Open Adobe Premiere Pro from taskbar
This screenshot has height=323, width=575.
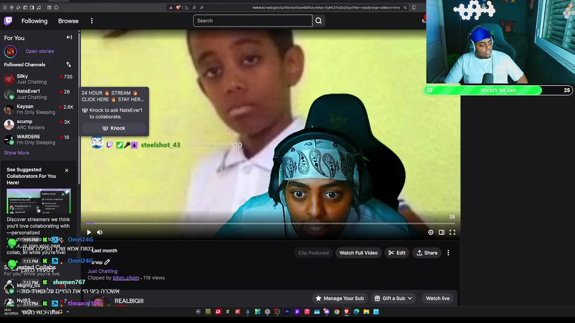click(287, 312)
